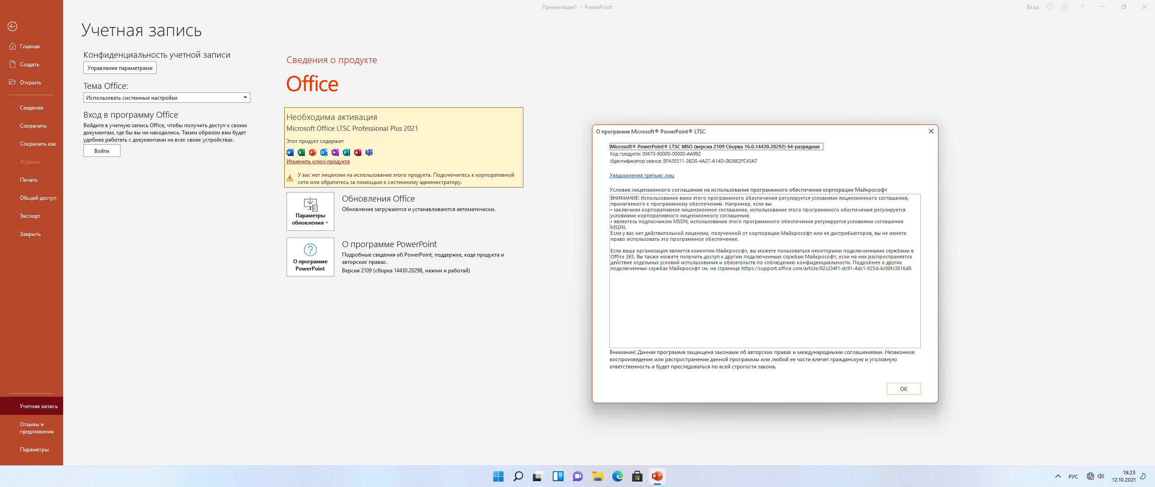Go to Сведения in the sidebar

coord(32,108)
